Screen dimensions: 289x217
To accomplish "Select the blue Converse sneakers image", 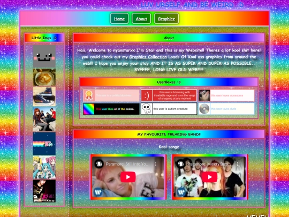I will (44, 96).
